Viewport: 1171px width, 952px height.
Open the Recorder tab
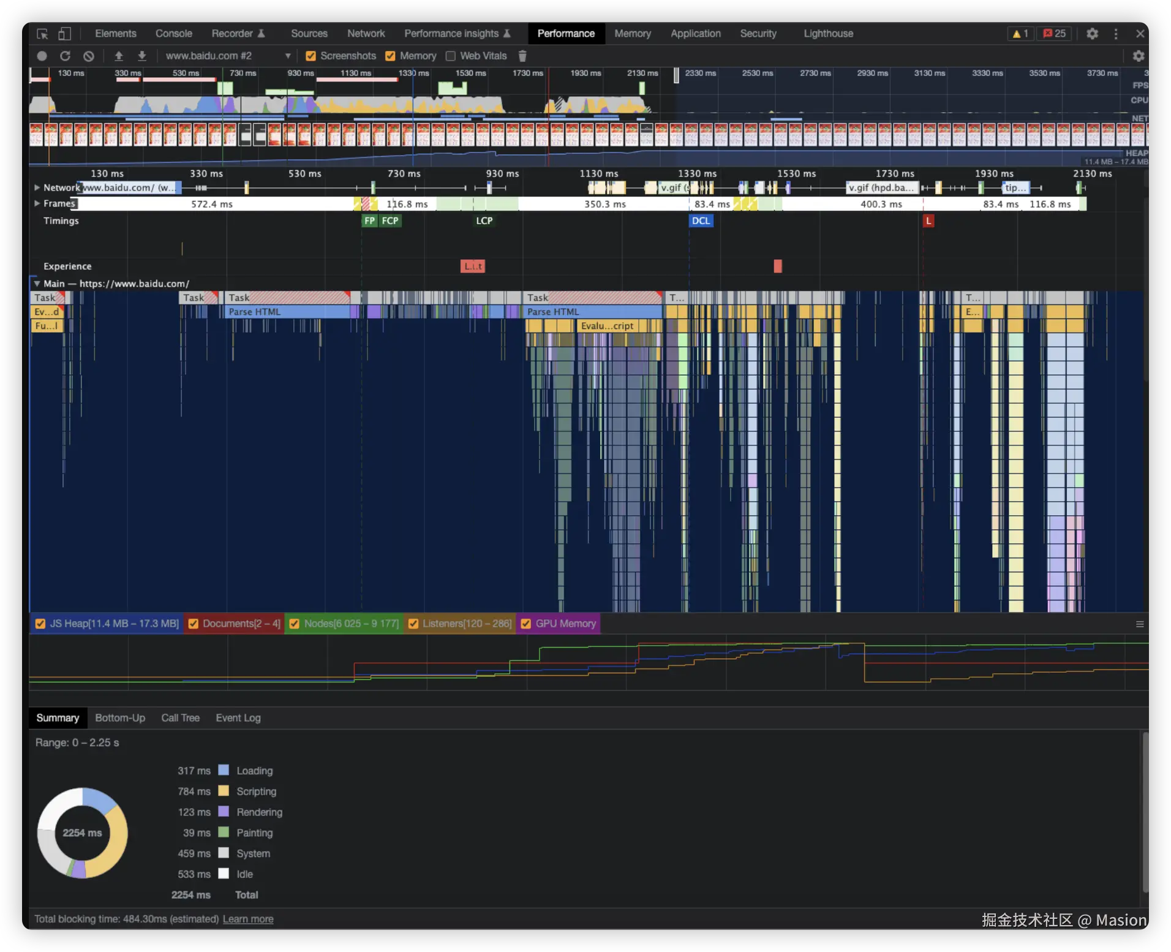tap(238, 34)
